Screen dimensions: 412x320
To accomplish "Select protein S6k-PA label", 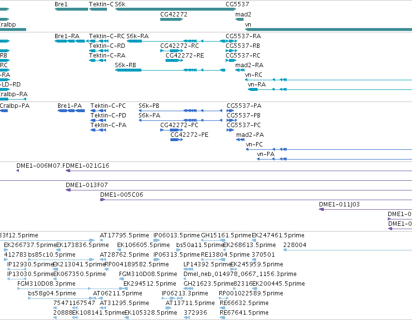I will pyautogui.click(x=149, y=116).
